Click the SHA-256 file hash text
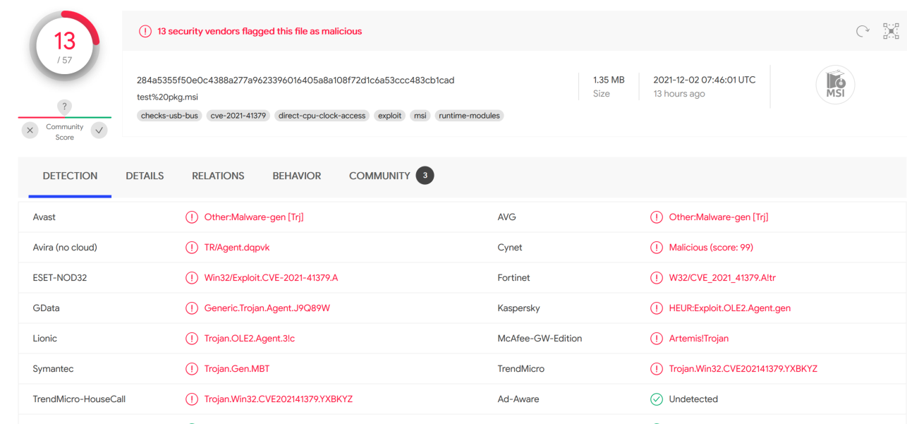907x424 pixels. (296, 80)
